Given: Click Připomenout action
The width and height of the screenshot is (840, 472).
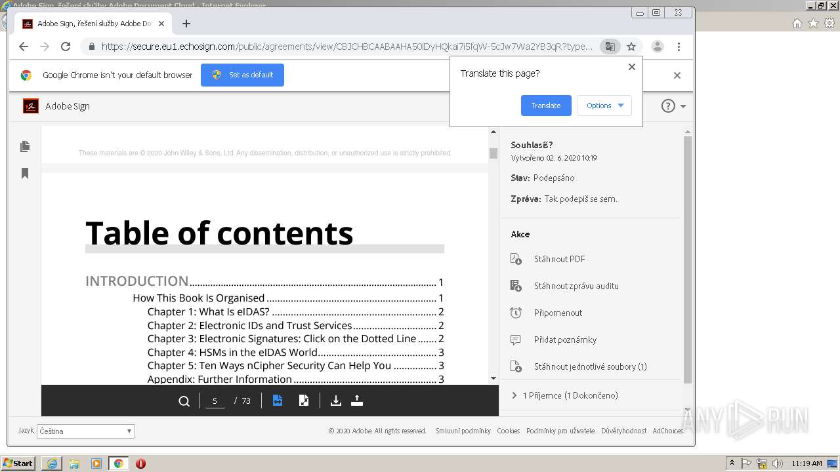Looking at the screenshot, I should (x=558, y=313).
